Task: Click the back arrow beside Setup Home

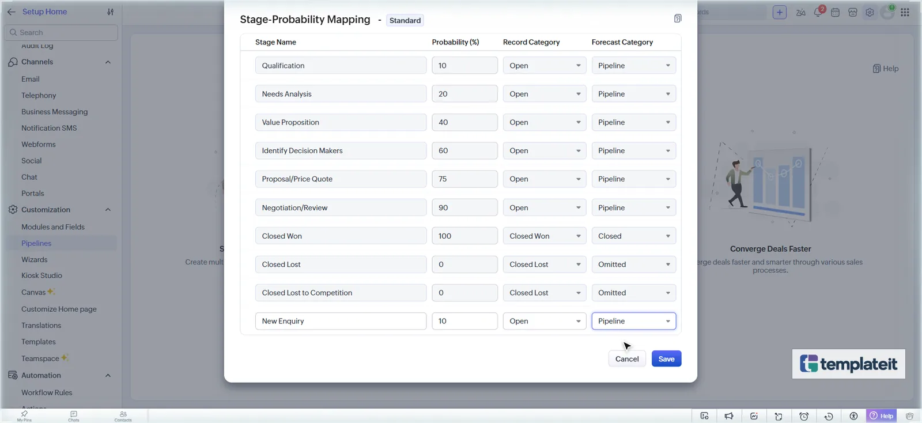Action: [11, 12]
